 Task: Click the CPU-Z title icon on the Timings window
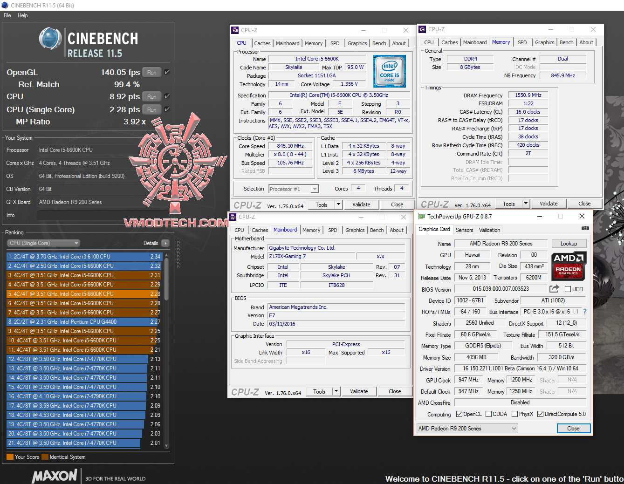click(423, 29)
